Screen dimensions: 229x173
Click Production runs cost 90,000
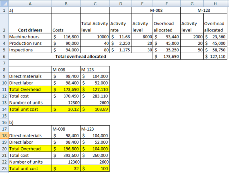(66, 43)
